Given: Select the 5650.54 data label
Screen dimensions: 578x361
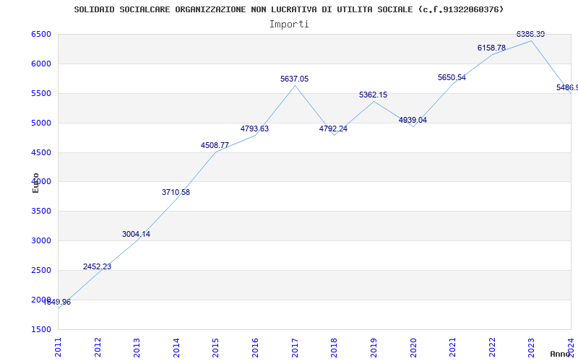Looking at the screenshot, I should point(452,78).
